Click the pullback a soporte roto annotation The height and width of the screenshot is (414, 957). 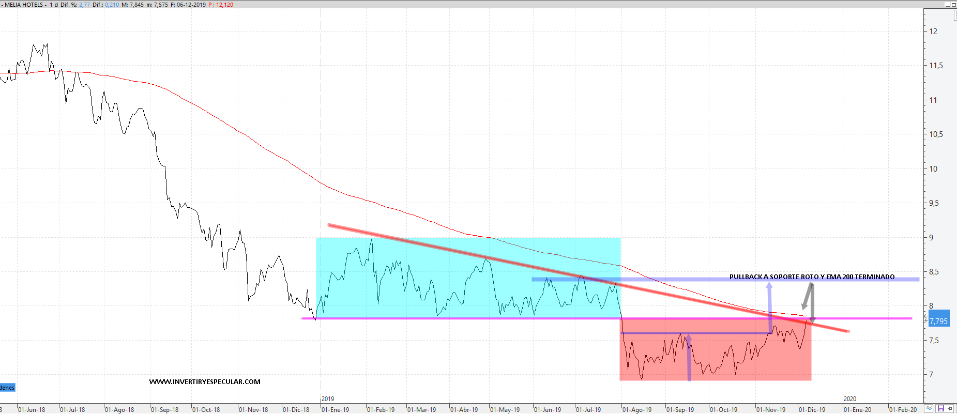[812, 277]
